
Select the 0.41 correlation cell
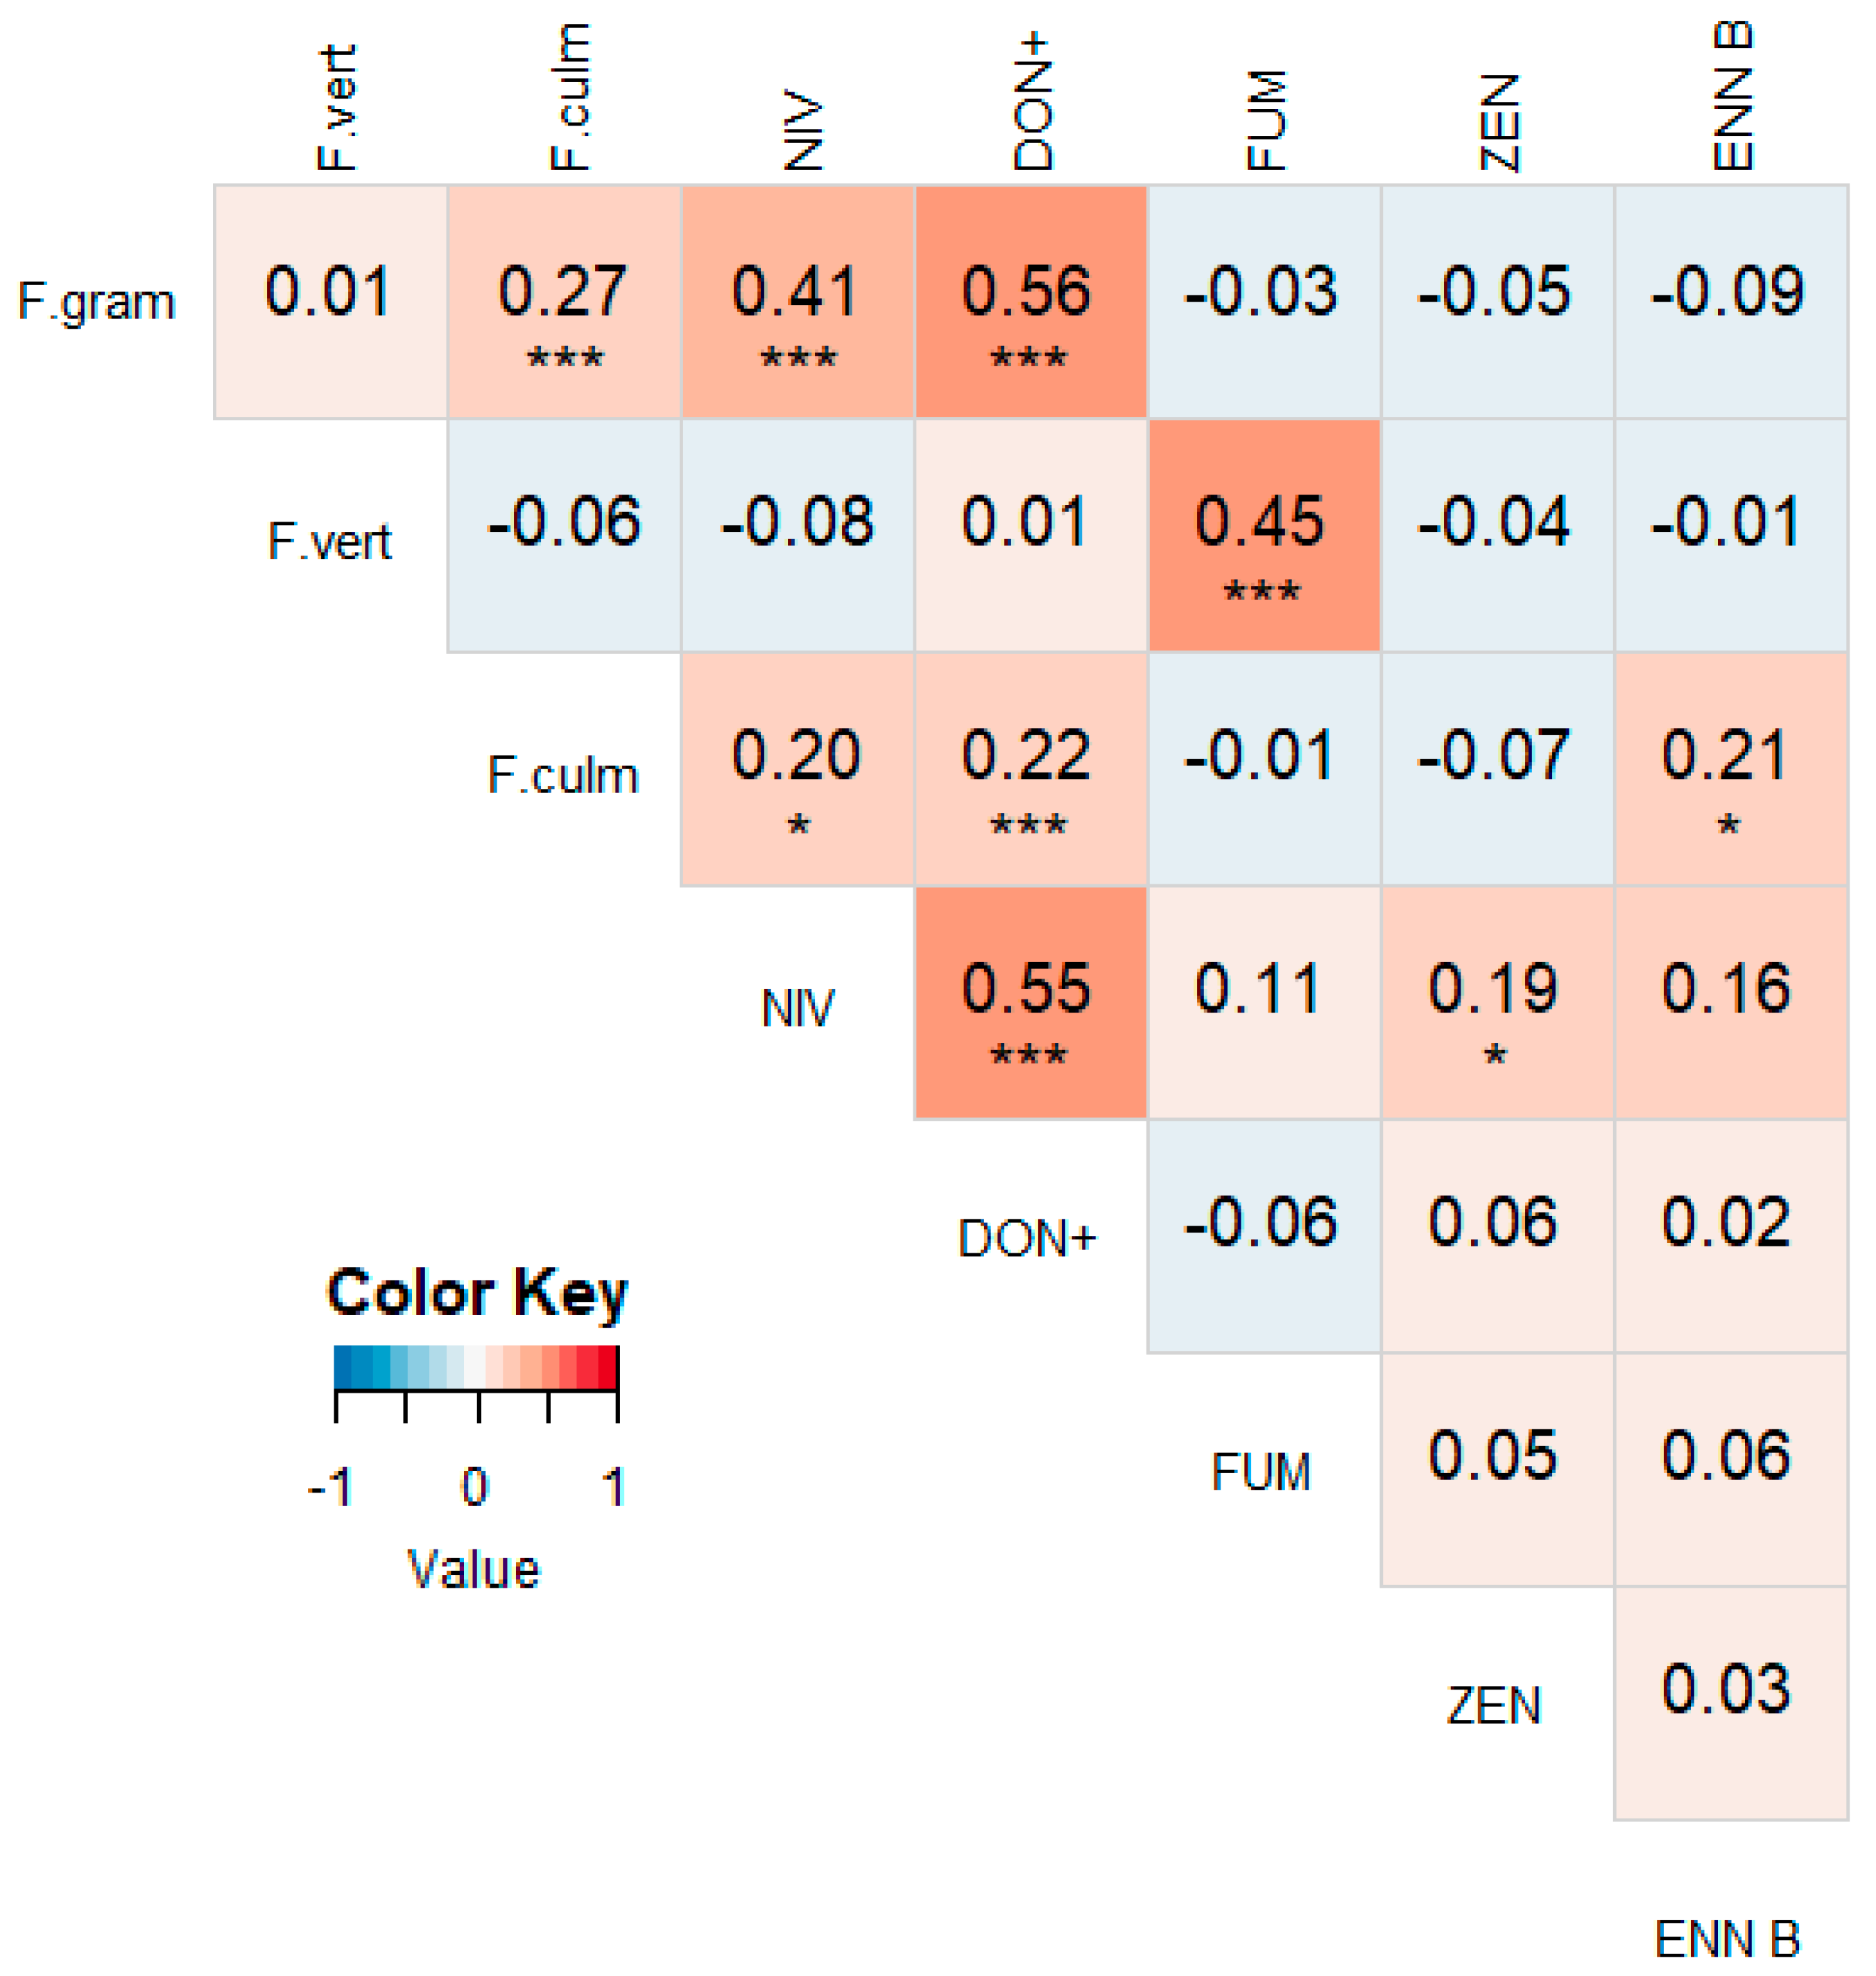pos(797,301)
